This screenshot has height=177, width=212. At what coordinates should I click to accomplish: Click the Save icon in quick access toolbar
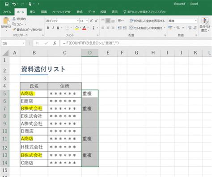tap(7, 4)
